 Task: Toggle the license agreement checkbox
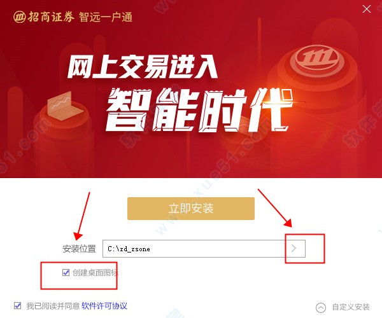click(17, 305)
